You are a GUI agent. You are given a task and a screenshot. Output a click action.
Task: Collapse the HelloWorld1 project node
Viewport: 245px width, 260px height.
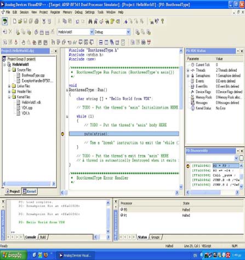pyautogui.click(x=4, y=65)
